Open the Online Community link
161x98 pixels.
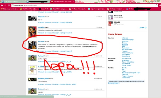click(x=128, y=53)
